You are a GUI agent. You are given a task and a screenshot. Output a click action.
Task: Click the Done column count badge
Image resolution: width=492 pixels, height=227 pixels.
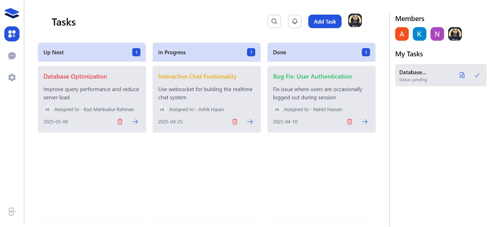[x=366, y=52]
